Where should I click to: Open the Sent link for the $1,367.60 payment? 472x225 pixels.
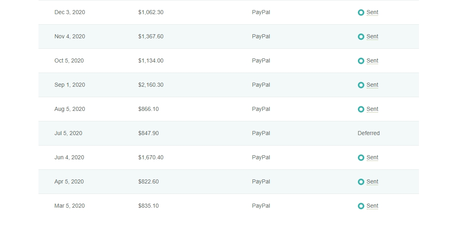372,37
